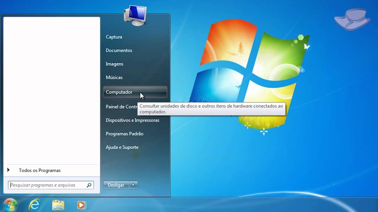
Task: Click the magnifying glass search icon
Action: pyautogui.click(x=89, y=185)
